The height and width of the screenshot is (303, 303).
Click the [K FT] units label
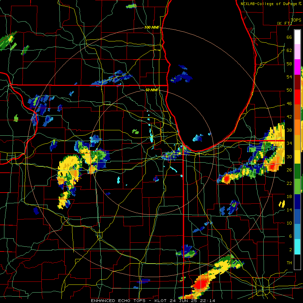284,23
